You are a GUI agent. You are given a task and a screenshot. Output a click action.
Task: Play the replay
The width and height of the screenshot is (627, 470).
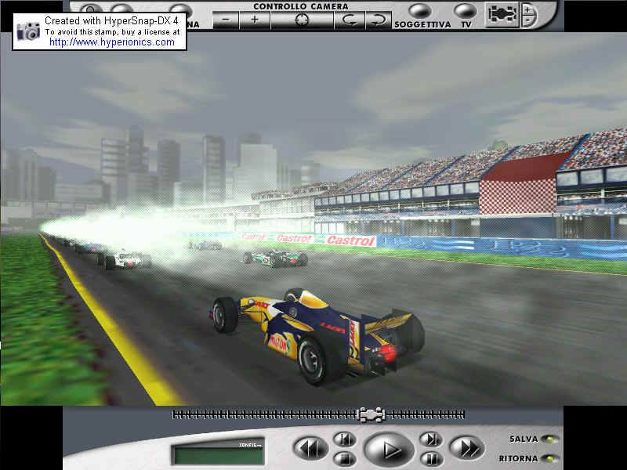pos(388,449)
